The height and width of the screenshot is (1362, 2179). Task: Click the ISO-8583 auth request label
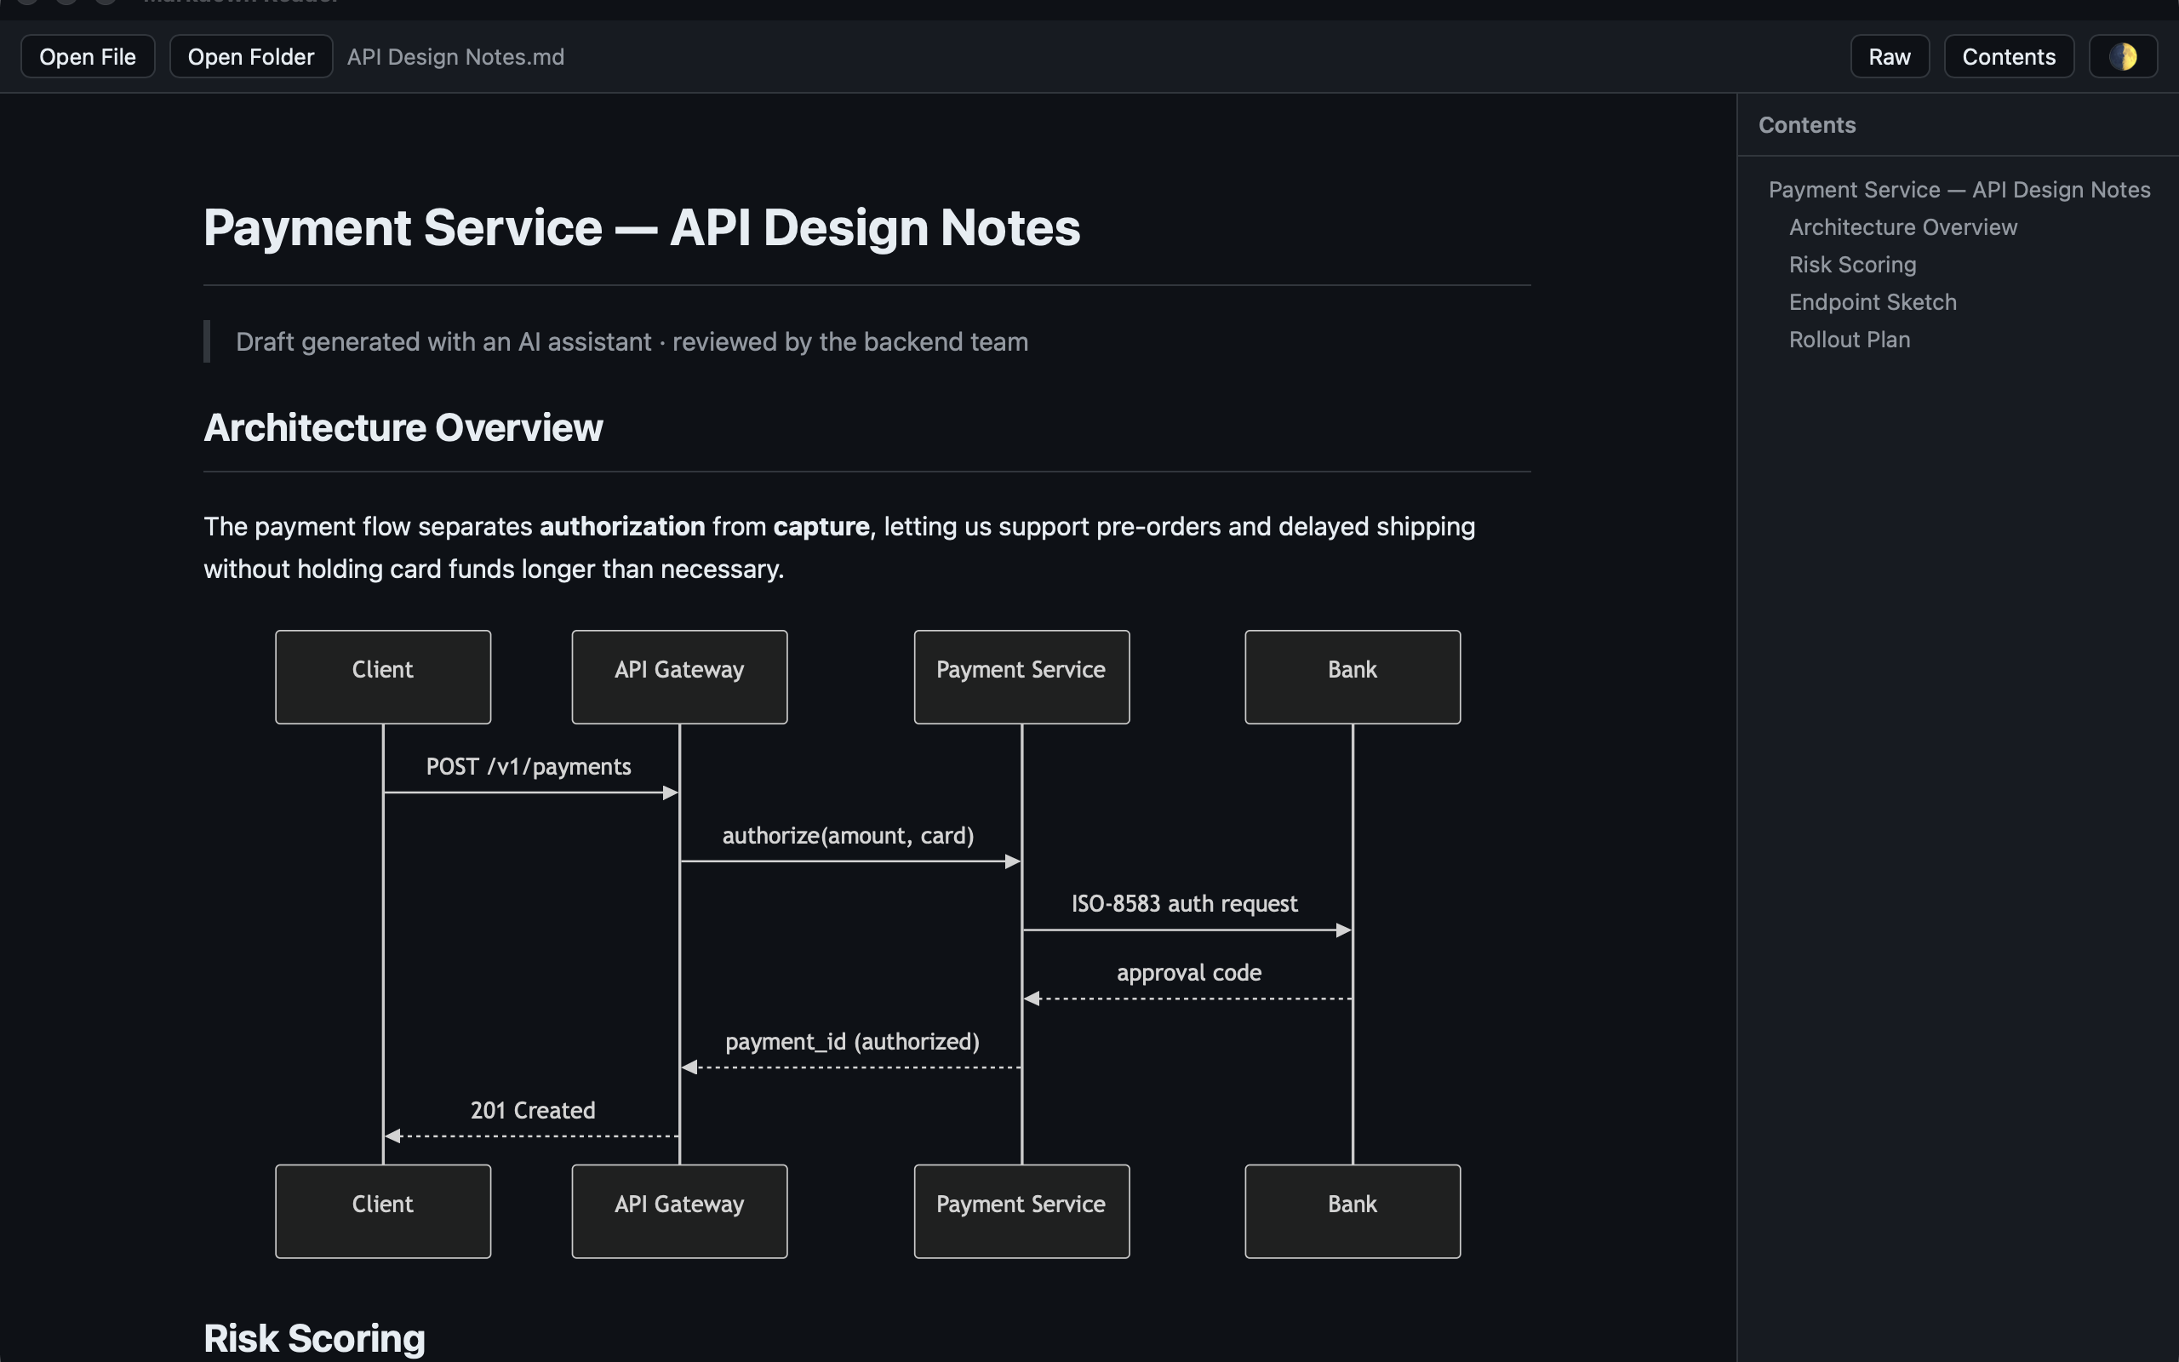click(x=1184, y=903)
